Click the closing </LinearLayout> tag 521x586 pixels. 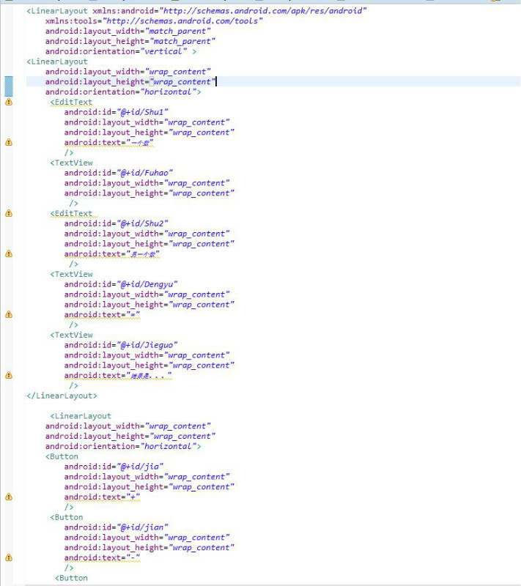click(x=62, y=396)
